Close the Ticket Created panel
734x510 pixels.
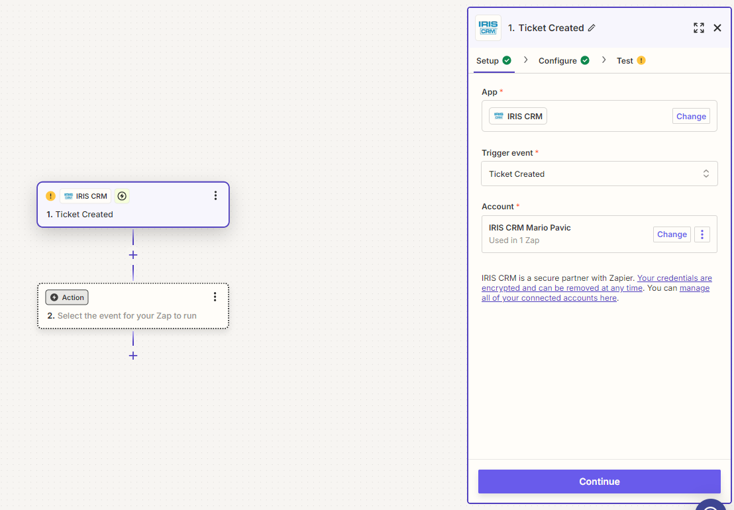click(x=717, y=28)
